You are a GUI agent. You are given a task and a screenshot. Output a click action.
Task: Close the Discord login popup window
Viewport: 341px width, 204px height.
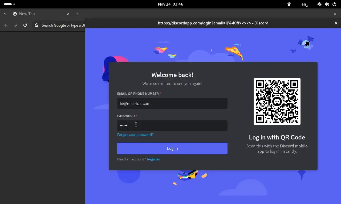point(336,23)
